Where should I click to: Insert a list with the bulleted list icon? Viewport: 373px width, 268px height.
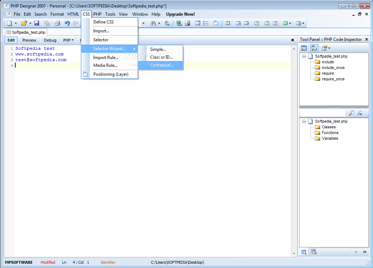tap(206, 23)
